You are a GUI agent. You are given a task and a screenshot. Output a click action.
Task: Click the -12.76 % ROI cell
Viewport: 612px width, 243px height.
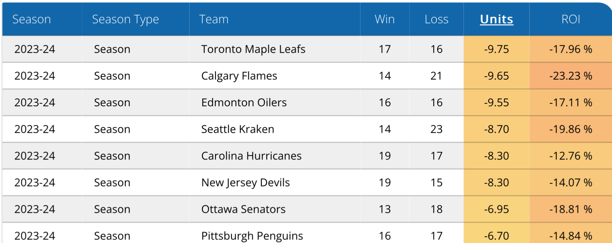point(571,156)
